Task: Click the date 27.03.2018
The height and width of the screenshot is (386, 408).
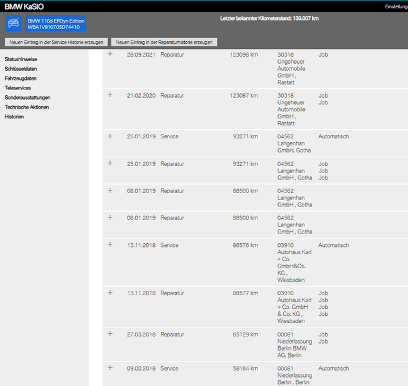Action: pyautogui.click(x=142, y=335)
